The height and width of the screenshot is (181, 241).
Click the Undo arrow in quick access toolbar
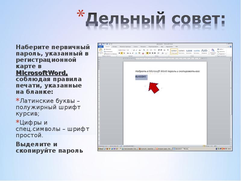104,44
